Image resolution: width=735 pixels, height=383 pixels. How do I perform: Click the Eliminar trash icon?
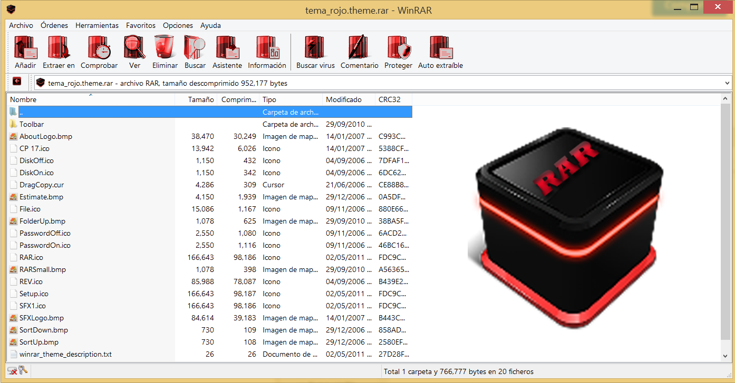tap(165, 48)
